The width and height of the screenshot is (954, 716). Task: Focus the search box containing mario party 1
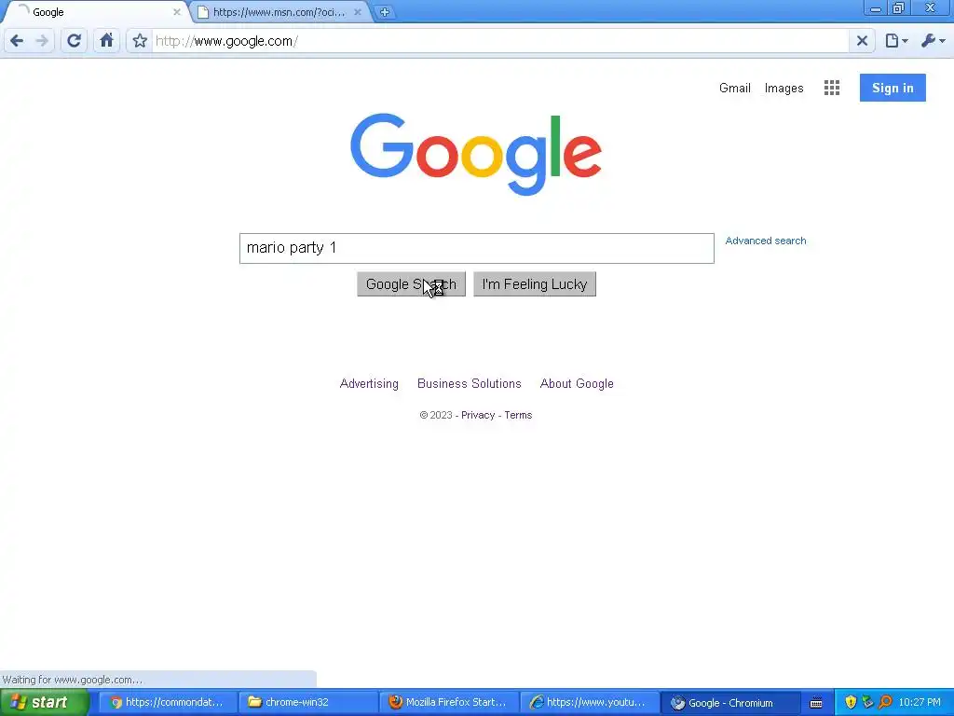[x=476, y=248]
